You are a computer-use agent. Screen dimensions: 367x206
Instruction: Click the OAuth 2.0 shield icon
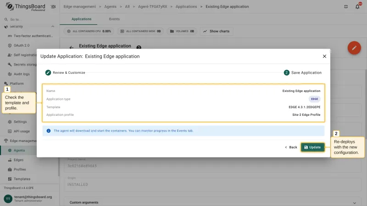tap(10, 45)
